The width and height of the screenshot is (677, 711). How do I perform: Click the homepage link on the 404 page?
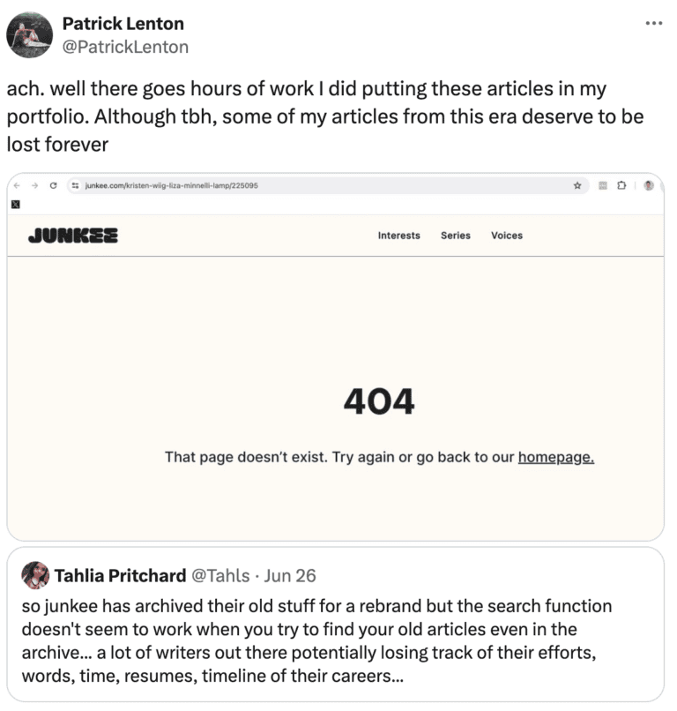coord(556,457)
